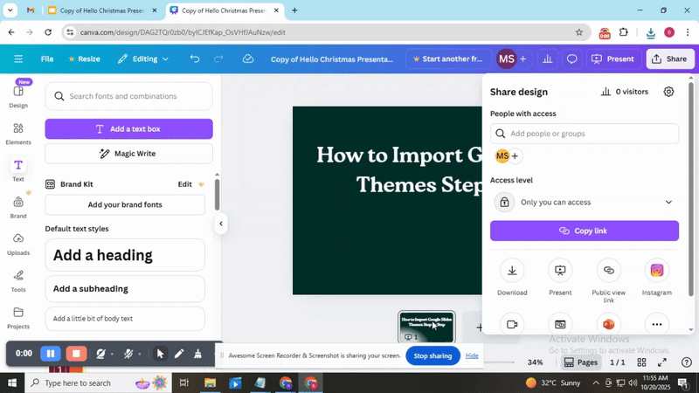
Task: Open the analytics bar chart icon
Action: tap(547, 59)
